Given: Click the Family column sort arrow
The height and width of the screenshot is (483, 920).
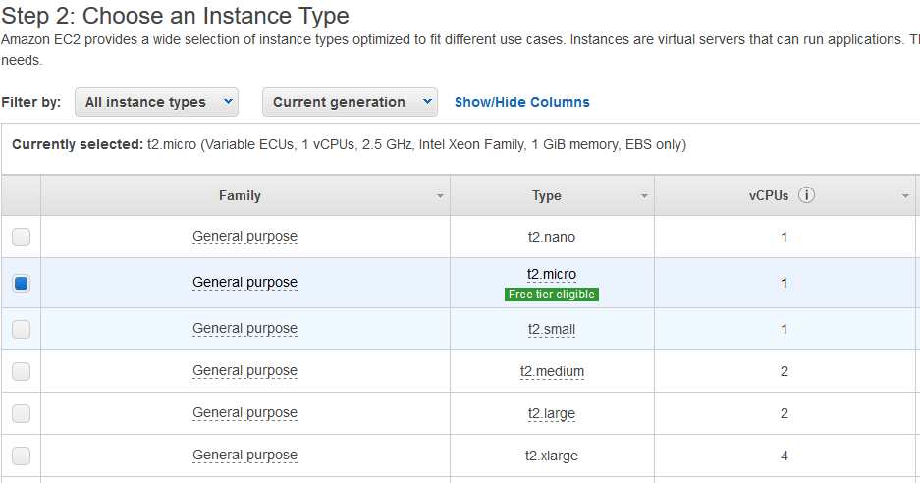Looking at the screenshot, I should pos(440,196).
